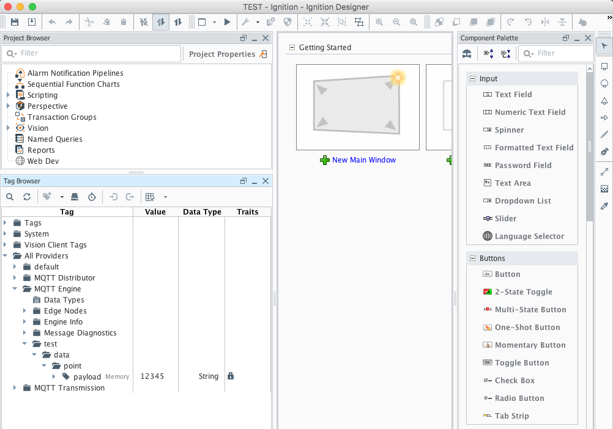Select the Rectangle shape tool in the right sidebar

[604, 67]
